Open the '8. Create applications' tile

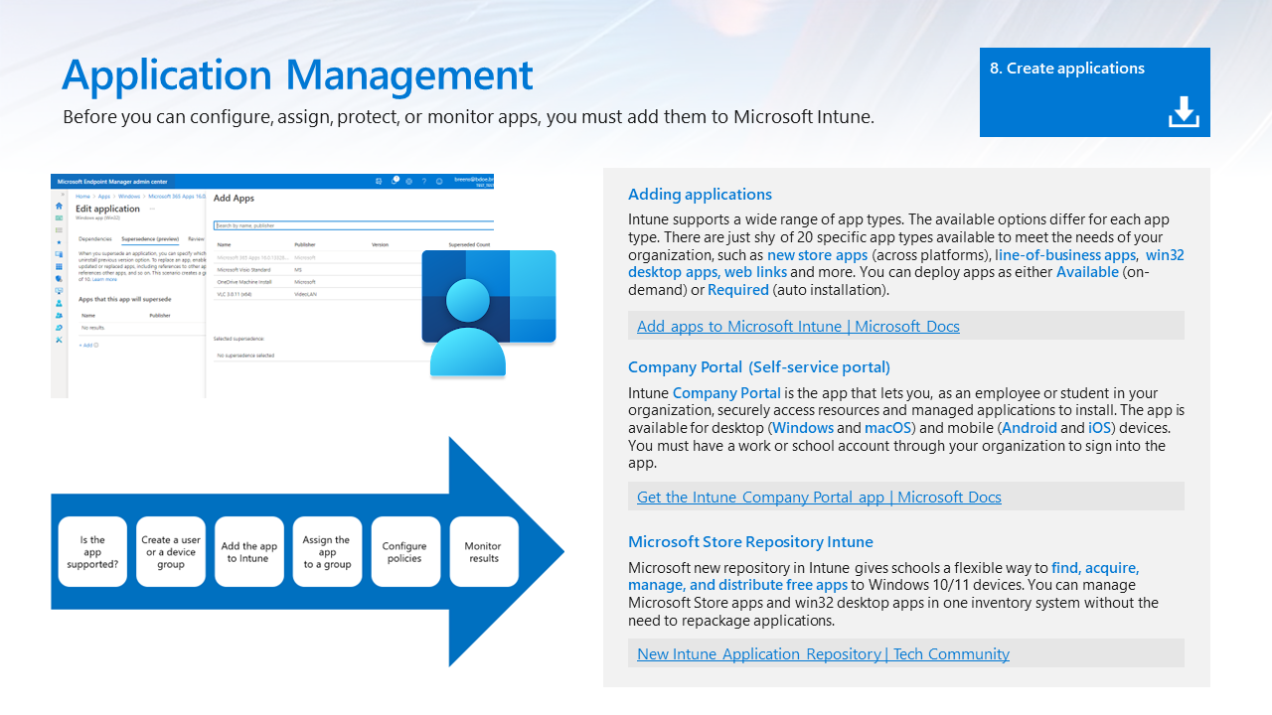click(x=1094, y=92)
